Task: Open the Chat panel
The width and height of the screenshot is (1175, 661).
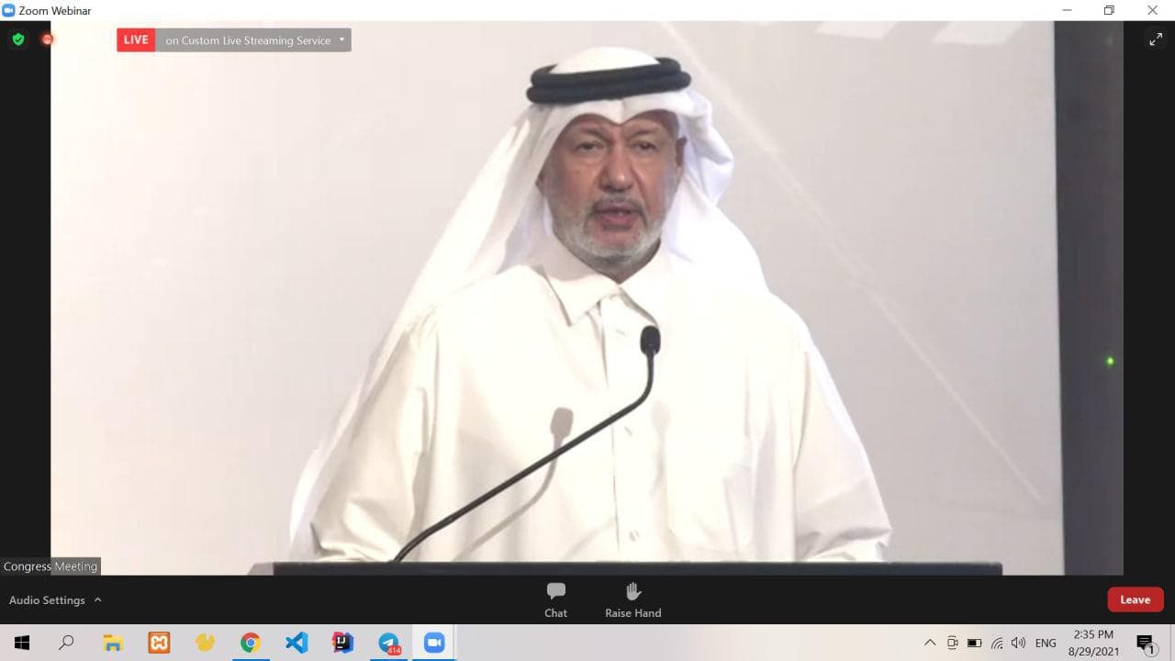Action: pyautogui.click(x=555, y=599)
